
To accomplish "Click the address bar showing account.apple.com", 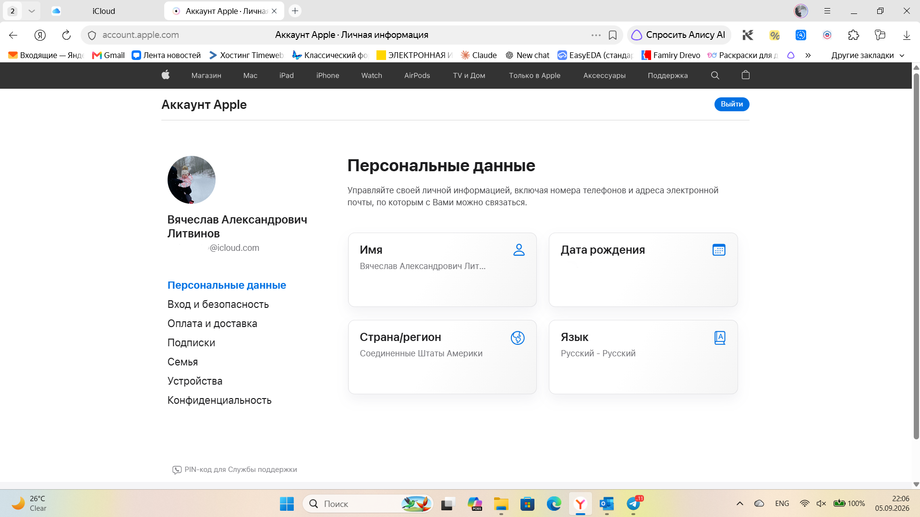I will click(x=141, y=35).
